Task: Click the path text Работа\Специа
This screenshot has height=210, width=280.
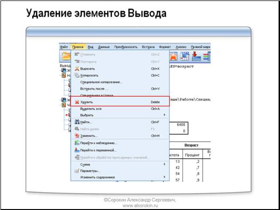Action: (x=195, y=100)
